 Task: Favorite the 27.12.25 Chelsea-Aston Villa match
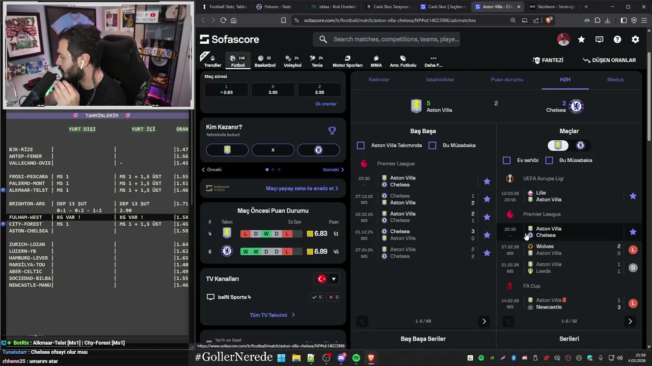click(487, 199)
